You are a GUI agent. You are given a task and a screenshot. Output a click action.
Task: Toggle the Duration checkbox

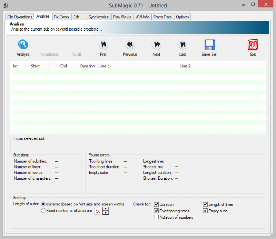click(156, 204)
